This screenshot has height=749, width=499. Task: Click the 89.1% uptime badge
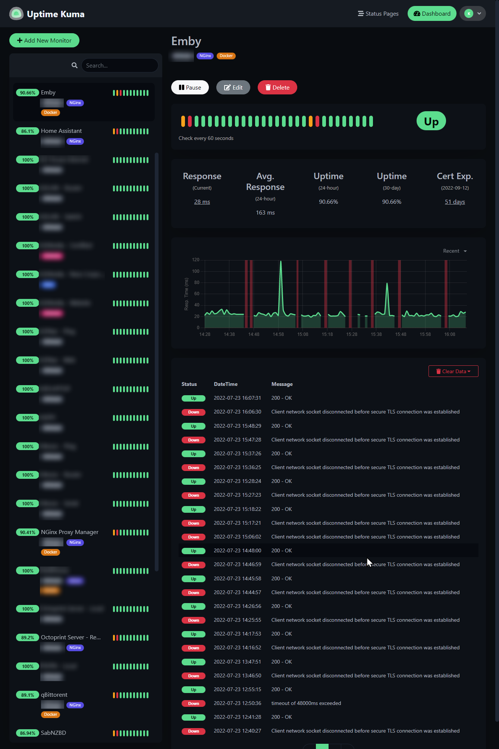28,695
